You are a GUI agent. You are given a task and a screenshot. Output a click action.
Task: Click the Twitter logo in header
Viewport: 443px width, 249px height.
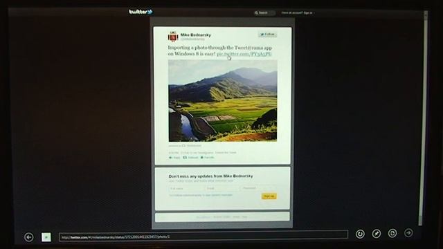[141, 12]
